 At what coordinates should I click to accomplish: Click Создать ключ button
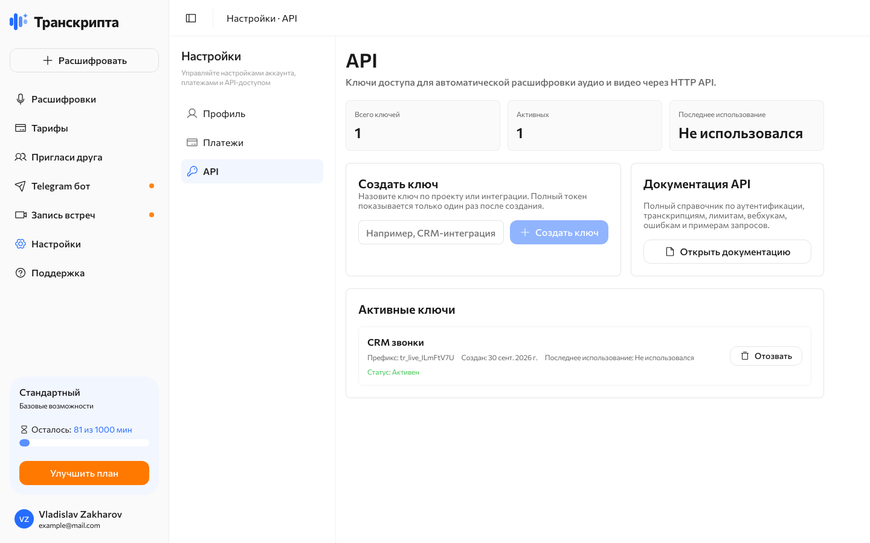point(559,232)
